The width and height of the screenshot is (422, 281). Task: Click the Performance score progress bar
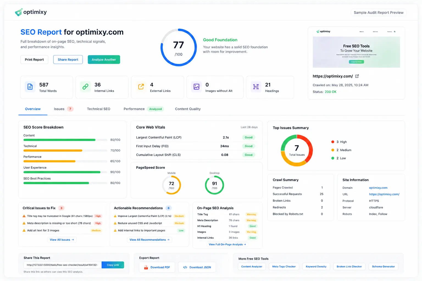pyautogui.click(x=65, y=161)
